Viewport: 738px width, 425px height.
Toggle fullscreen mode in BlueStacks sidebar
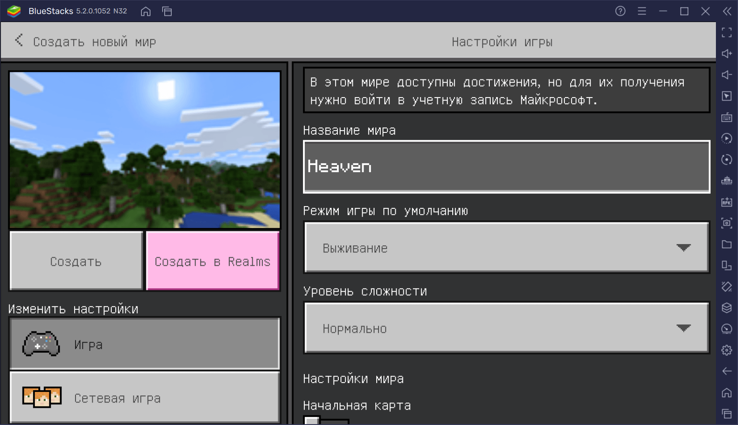pyautogui.click(x=727, y=32)
